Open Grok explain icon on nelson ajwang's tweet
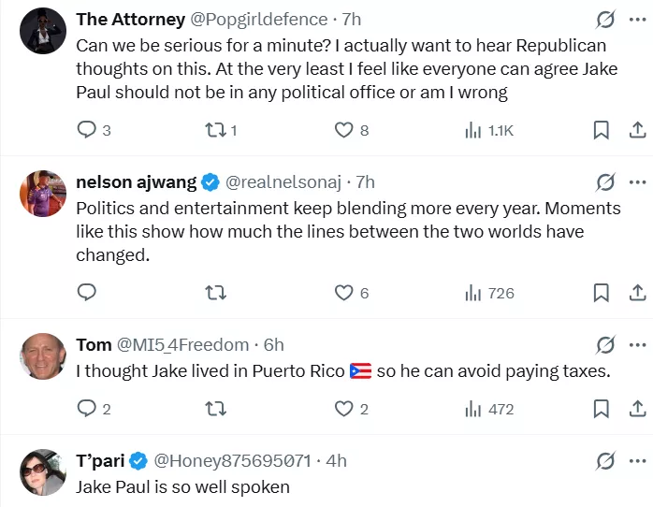This screenshot has width=653, height=507. 605,181
